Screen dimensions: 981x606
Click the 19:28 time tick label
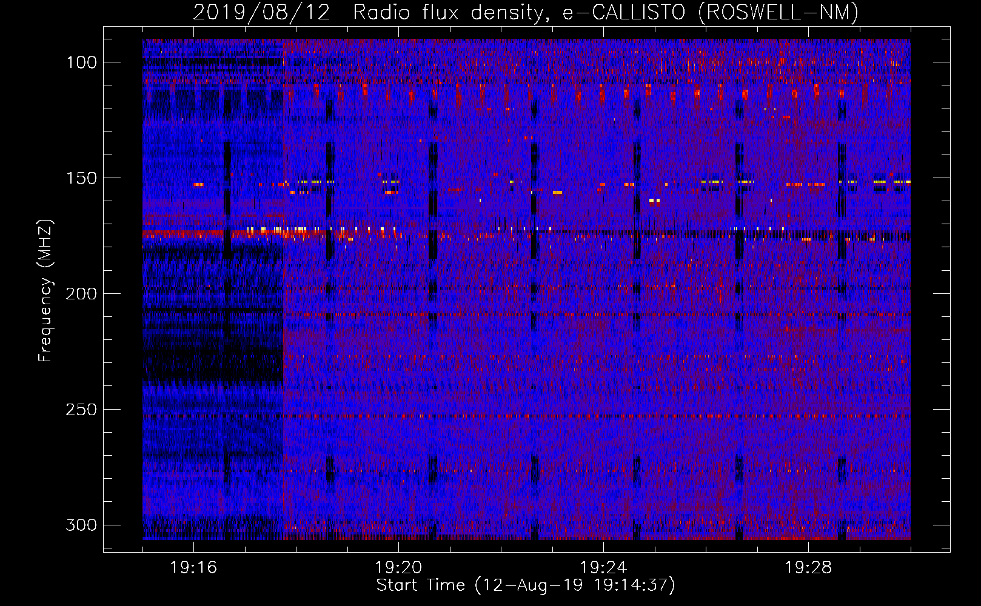click(808, 568)
